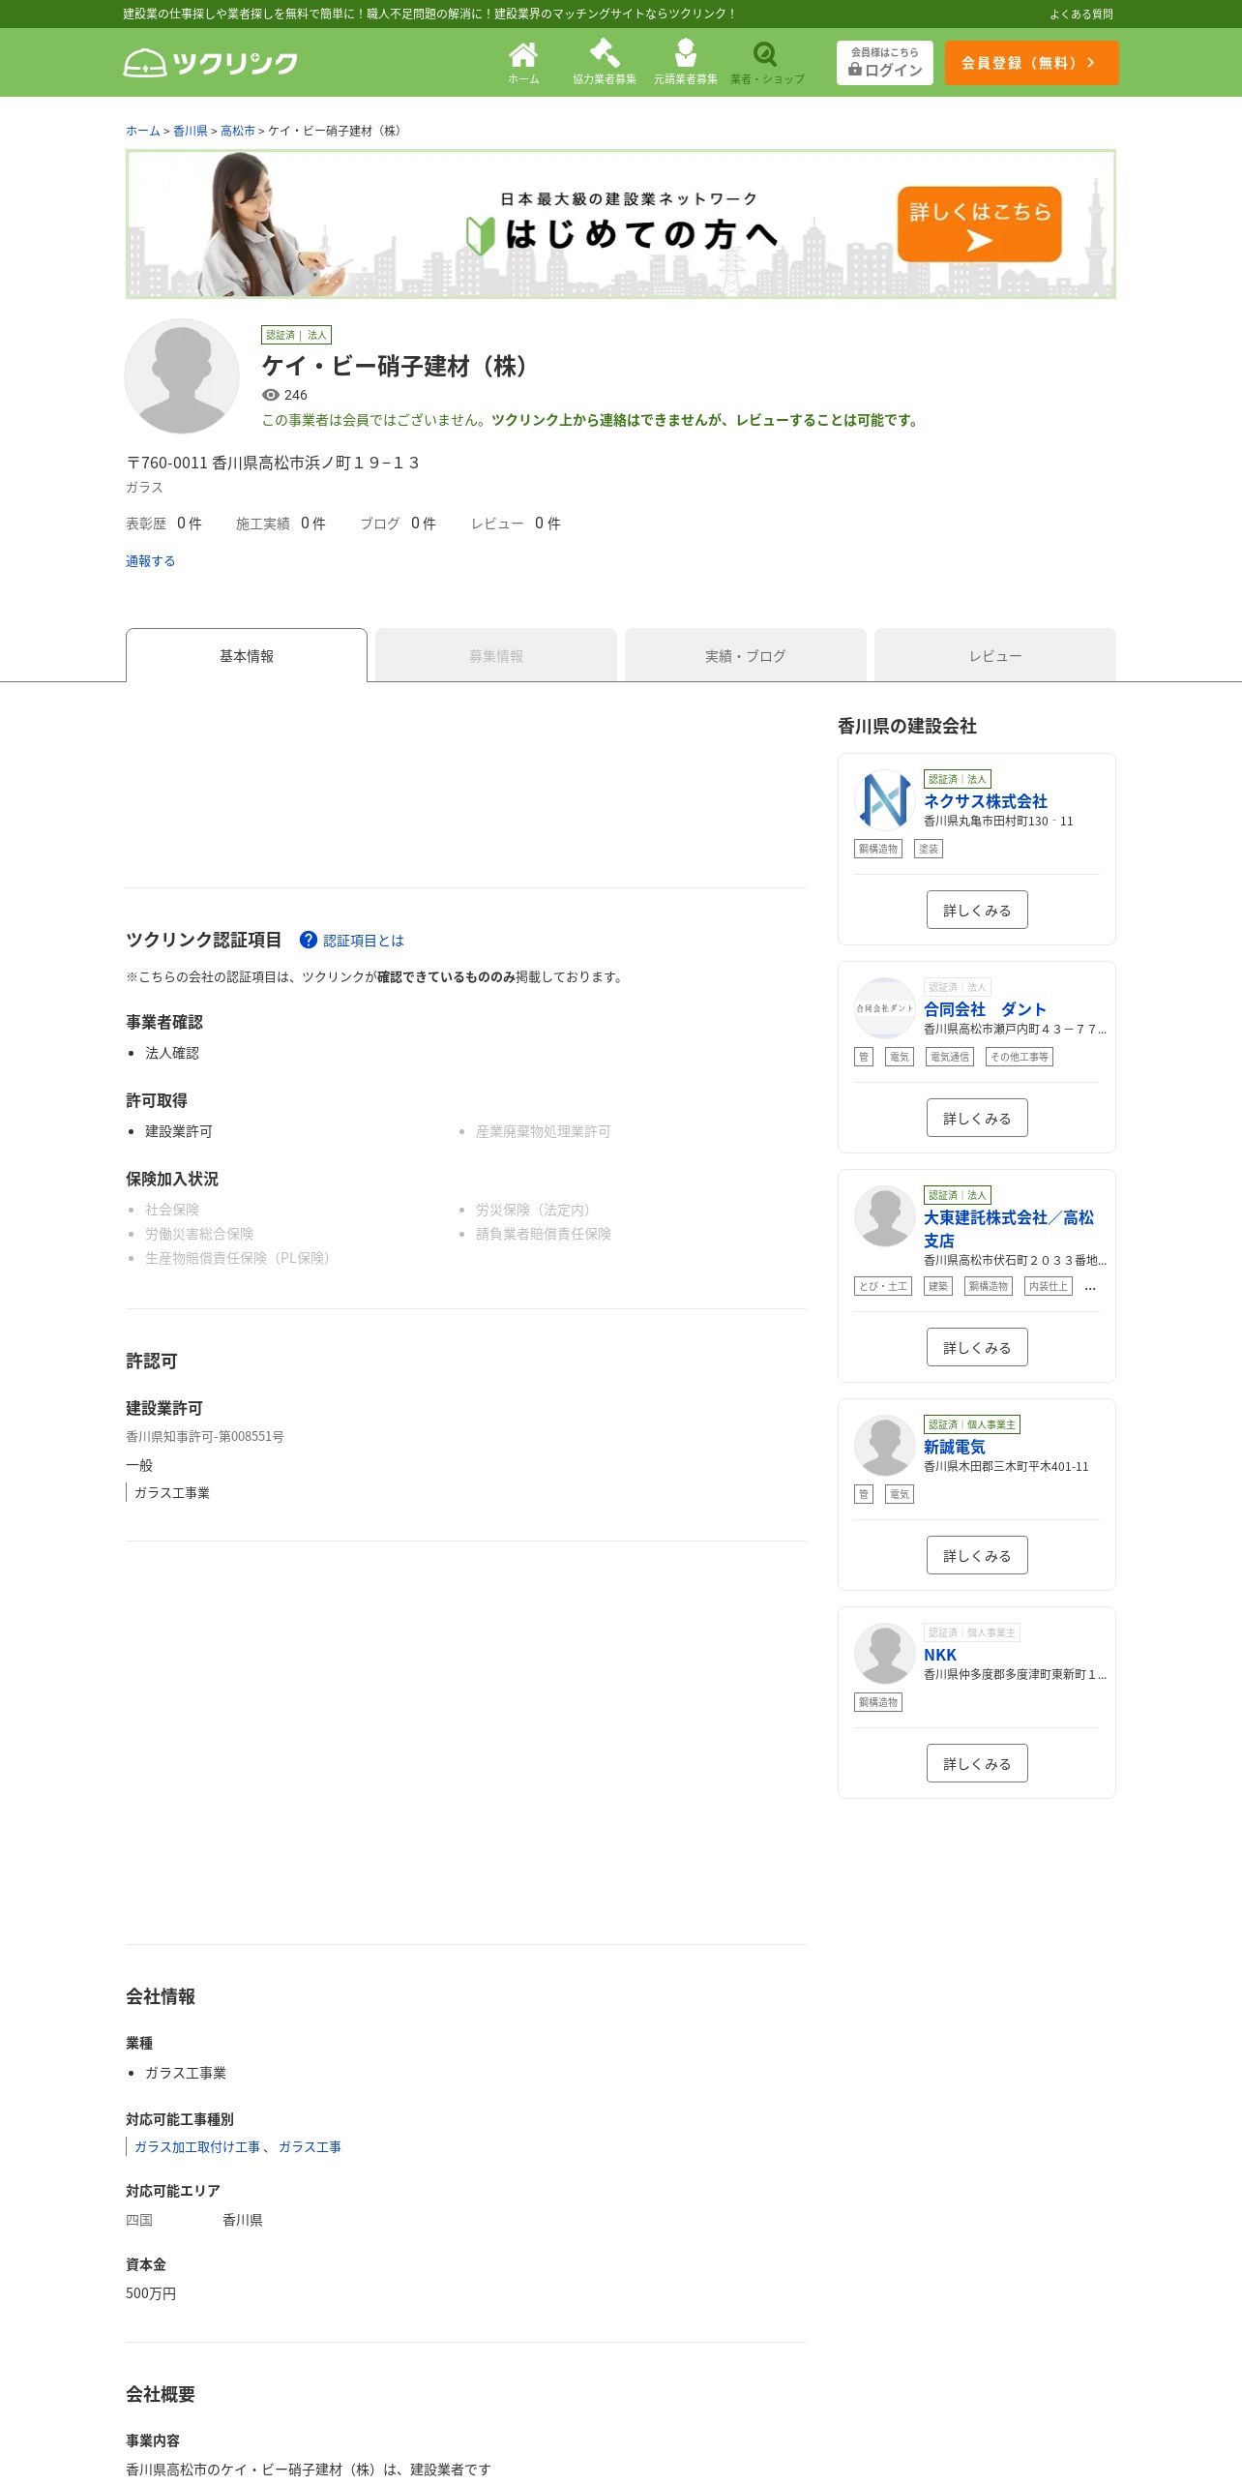Click 香川県知事許可-第008551号 text
The image size is (1242, 2485).
(x=205, y=1436)
